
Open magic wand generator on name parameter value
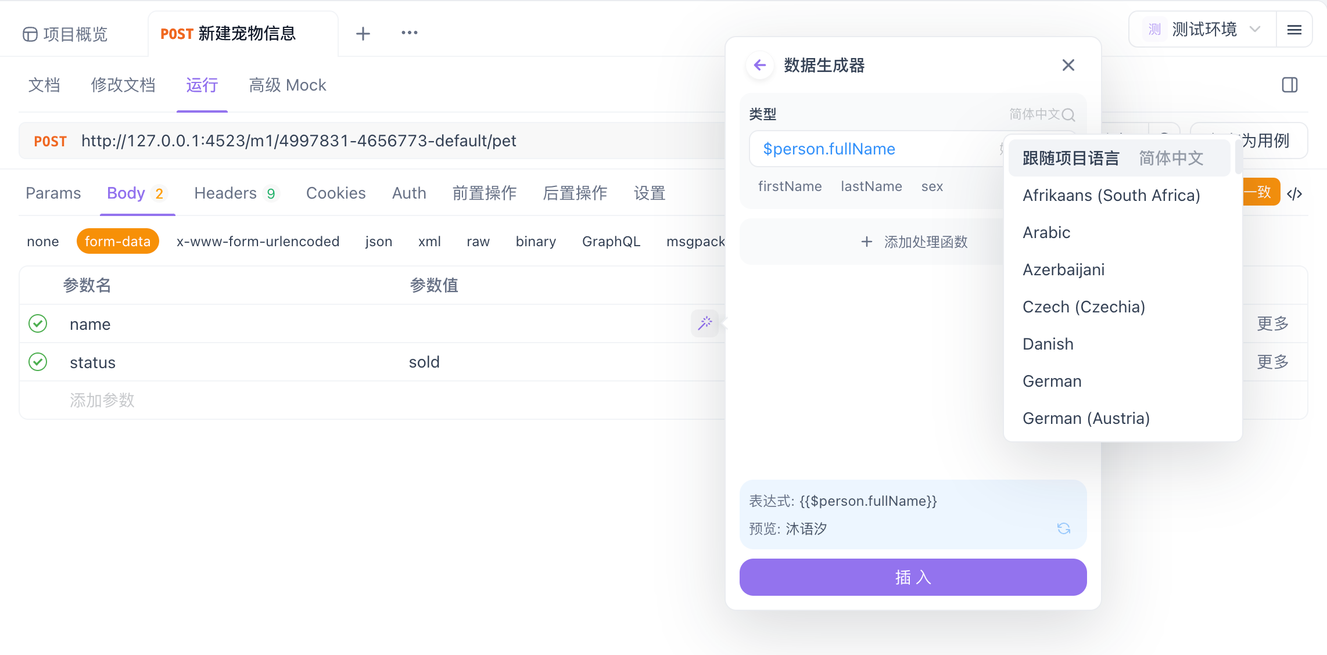[x=704, y=323]
